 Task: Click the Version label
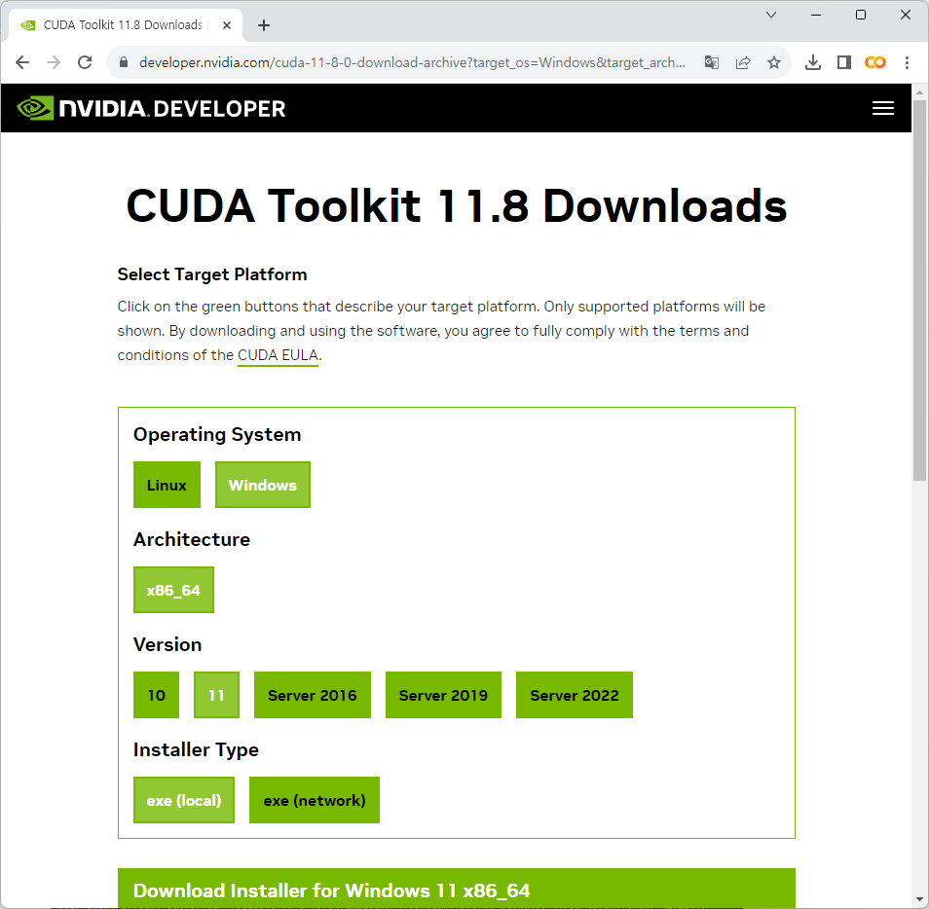pos(167,645)
